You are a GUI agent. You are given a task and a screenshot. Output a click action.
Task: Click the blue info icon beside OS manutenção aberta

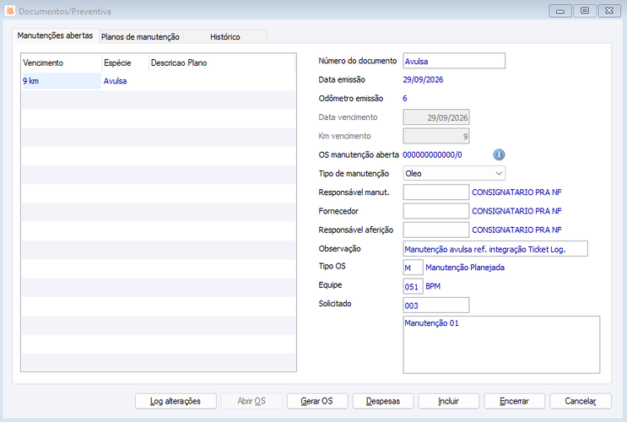[x=499, y=154]
